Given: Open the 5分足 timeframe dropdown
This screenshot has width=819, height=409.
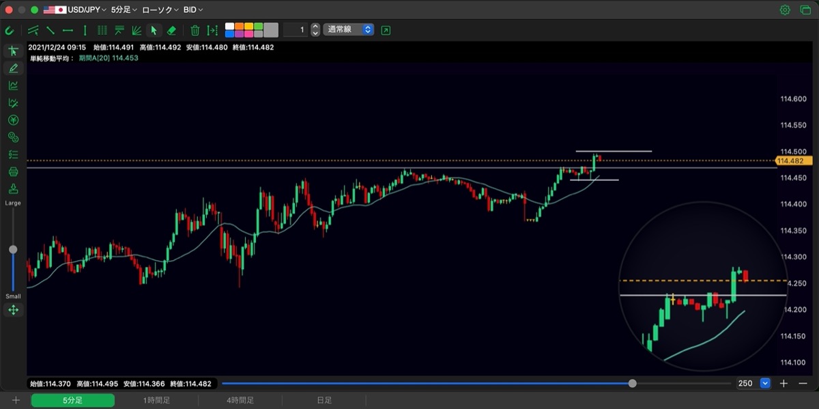Looking at the screenshot, I should [124, 10].
